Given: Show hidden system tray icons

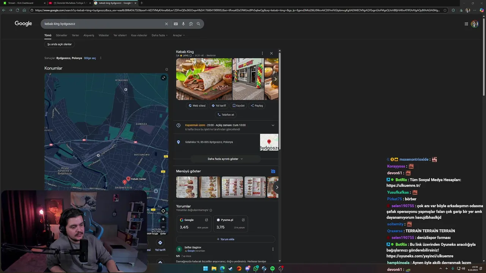Looking at the screenshot, I should click(x=440, y=268).
